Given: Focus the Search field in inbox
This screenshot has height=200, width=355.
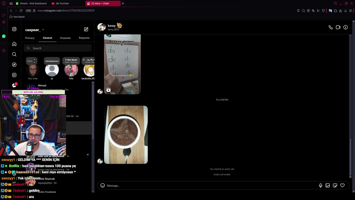Looking at the screenshot, I should click(57, 48).
